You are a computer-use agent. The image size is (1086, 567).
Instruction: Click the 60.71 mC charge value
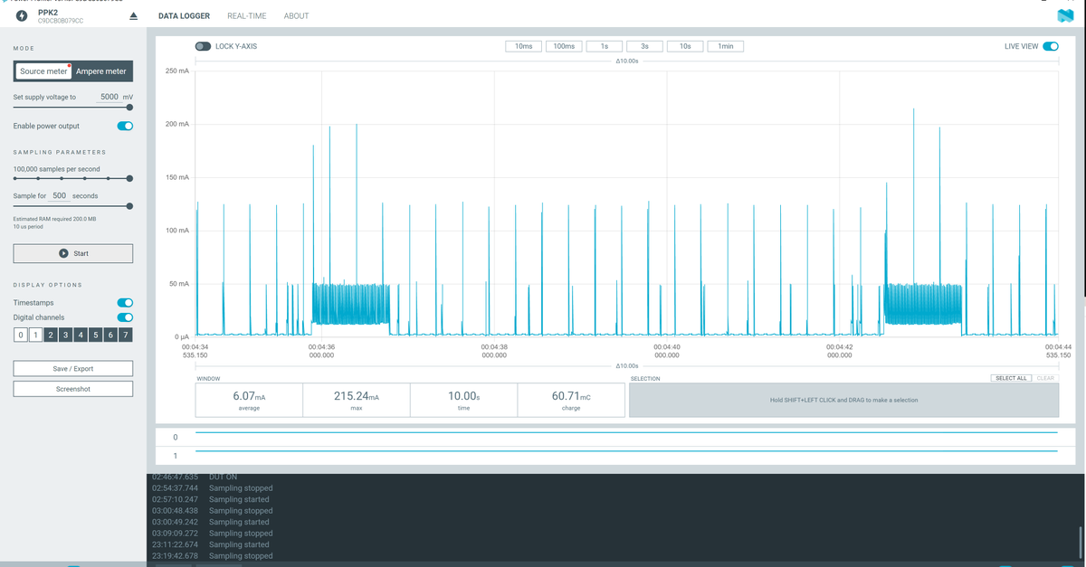pyautogui.click(x=571, y=396)
